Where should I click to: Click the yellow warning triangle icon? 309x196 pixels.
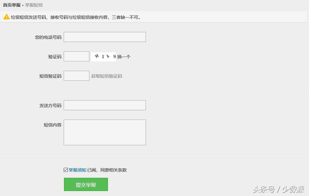pos(6,17)
